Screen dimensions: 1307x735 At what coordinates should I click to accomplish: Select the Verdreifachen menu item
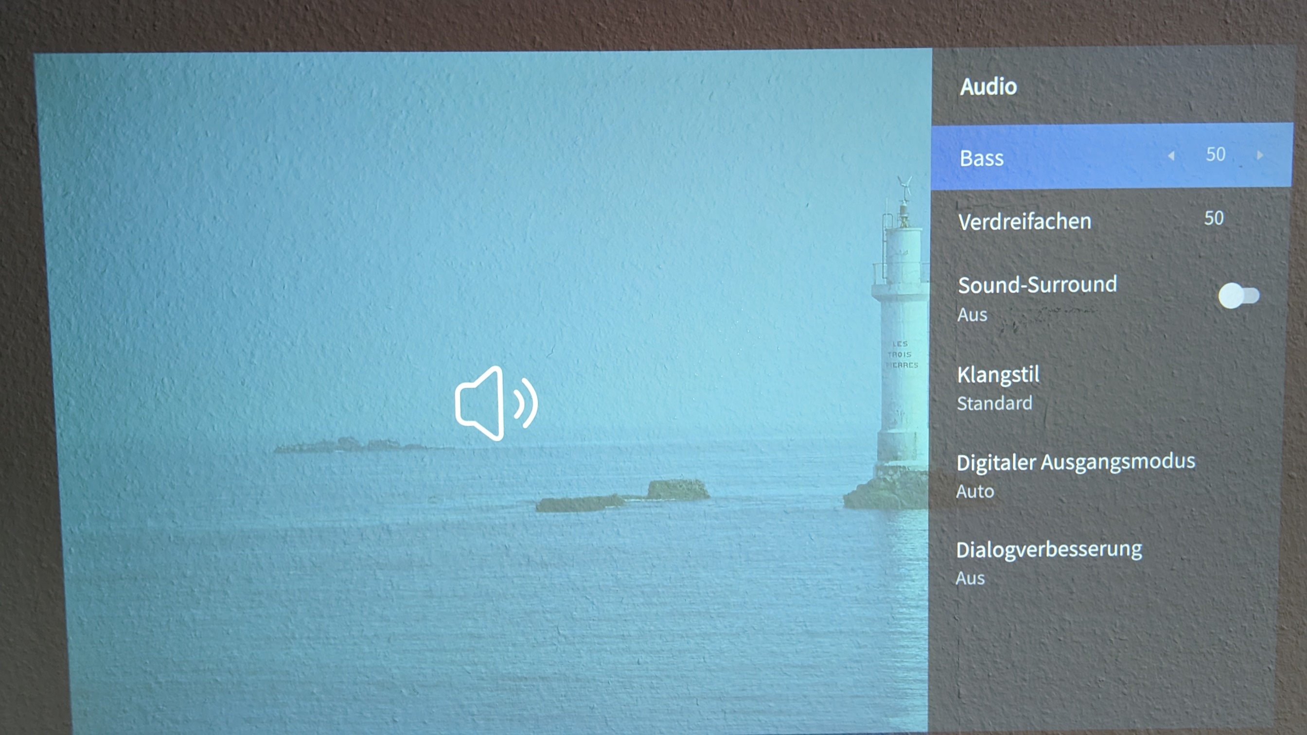pos(1024,222)
